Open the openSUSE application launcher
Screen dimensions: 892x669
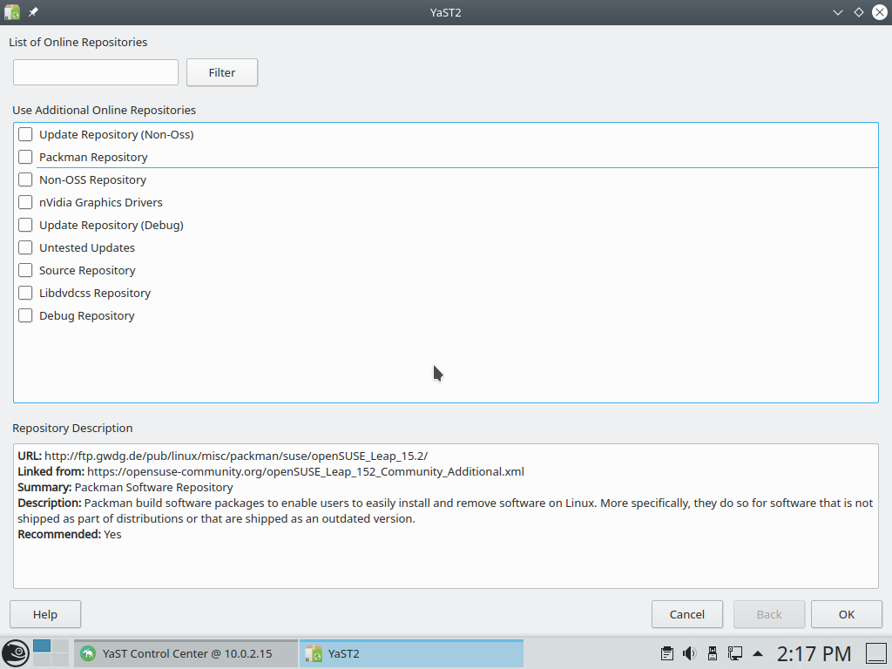(x=16, y=653)
